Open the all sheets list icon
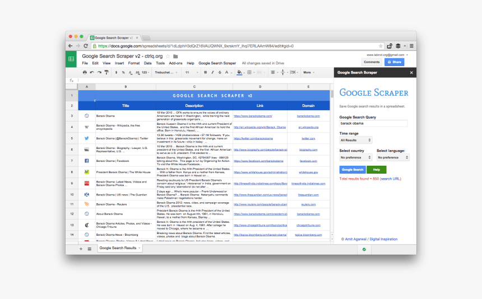 coord(90,249)
